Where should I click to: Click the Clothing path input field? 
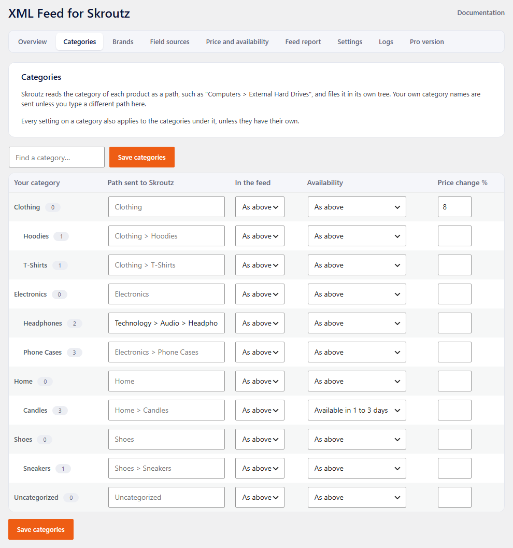pos(166,207)
